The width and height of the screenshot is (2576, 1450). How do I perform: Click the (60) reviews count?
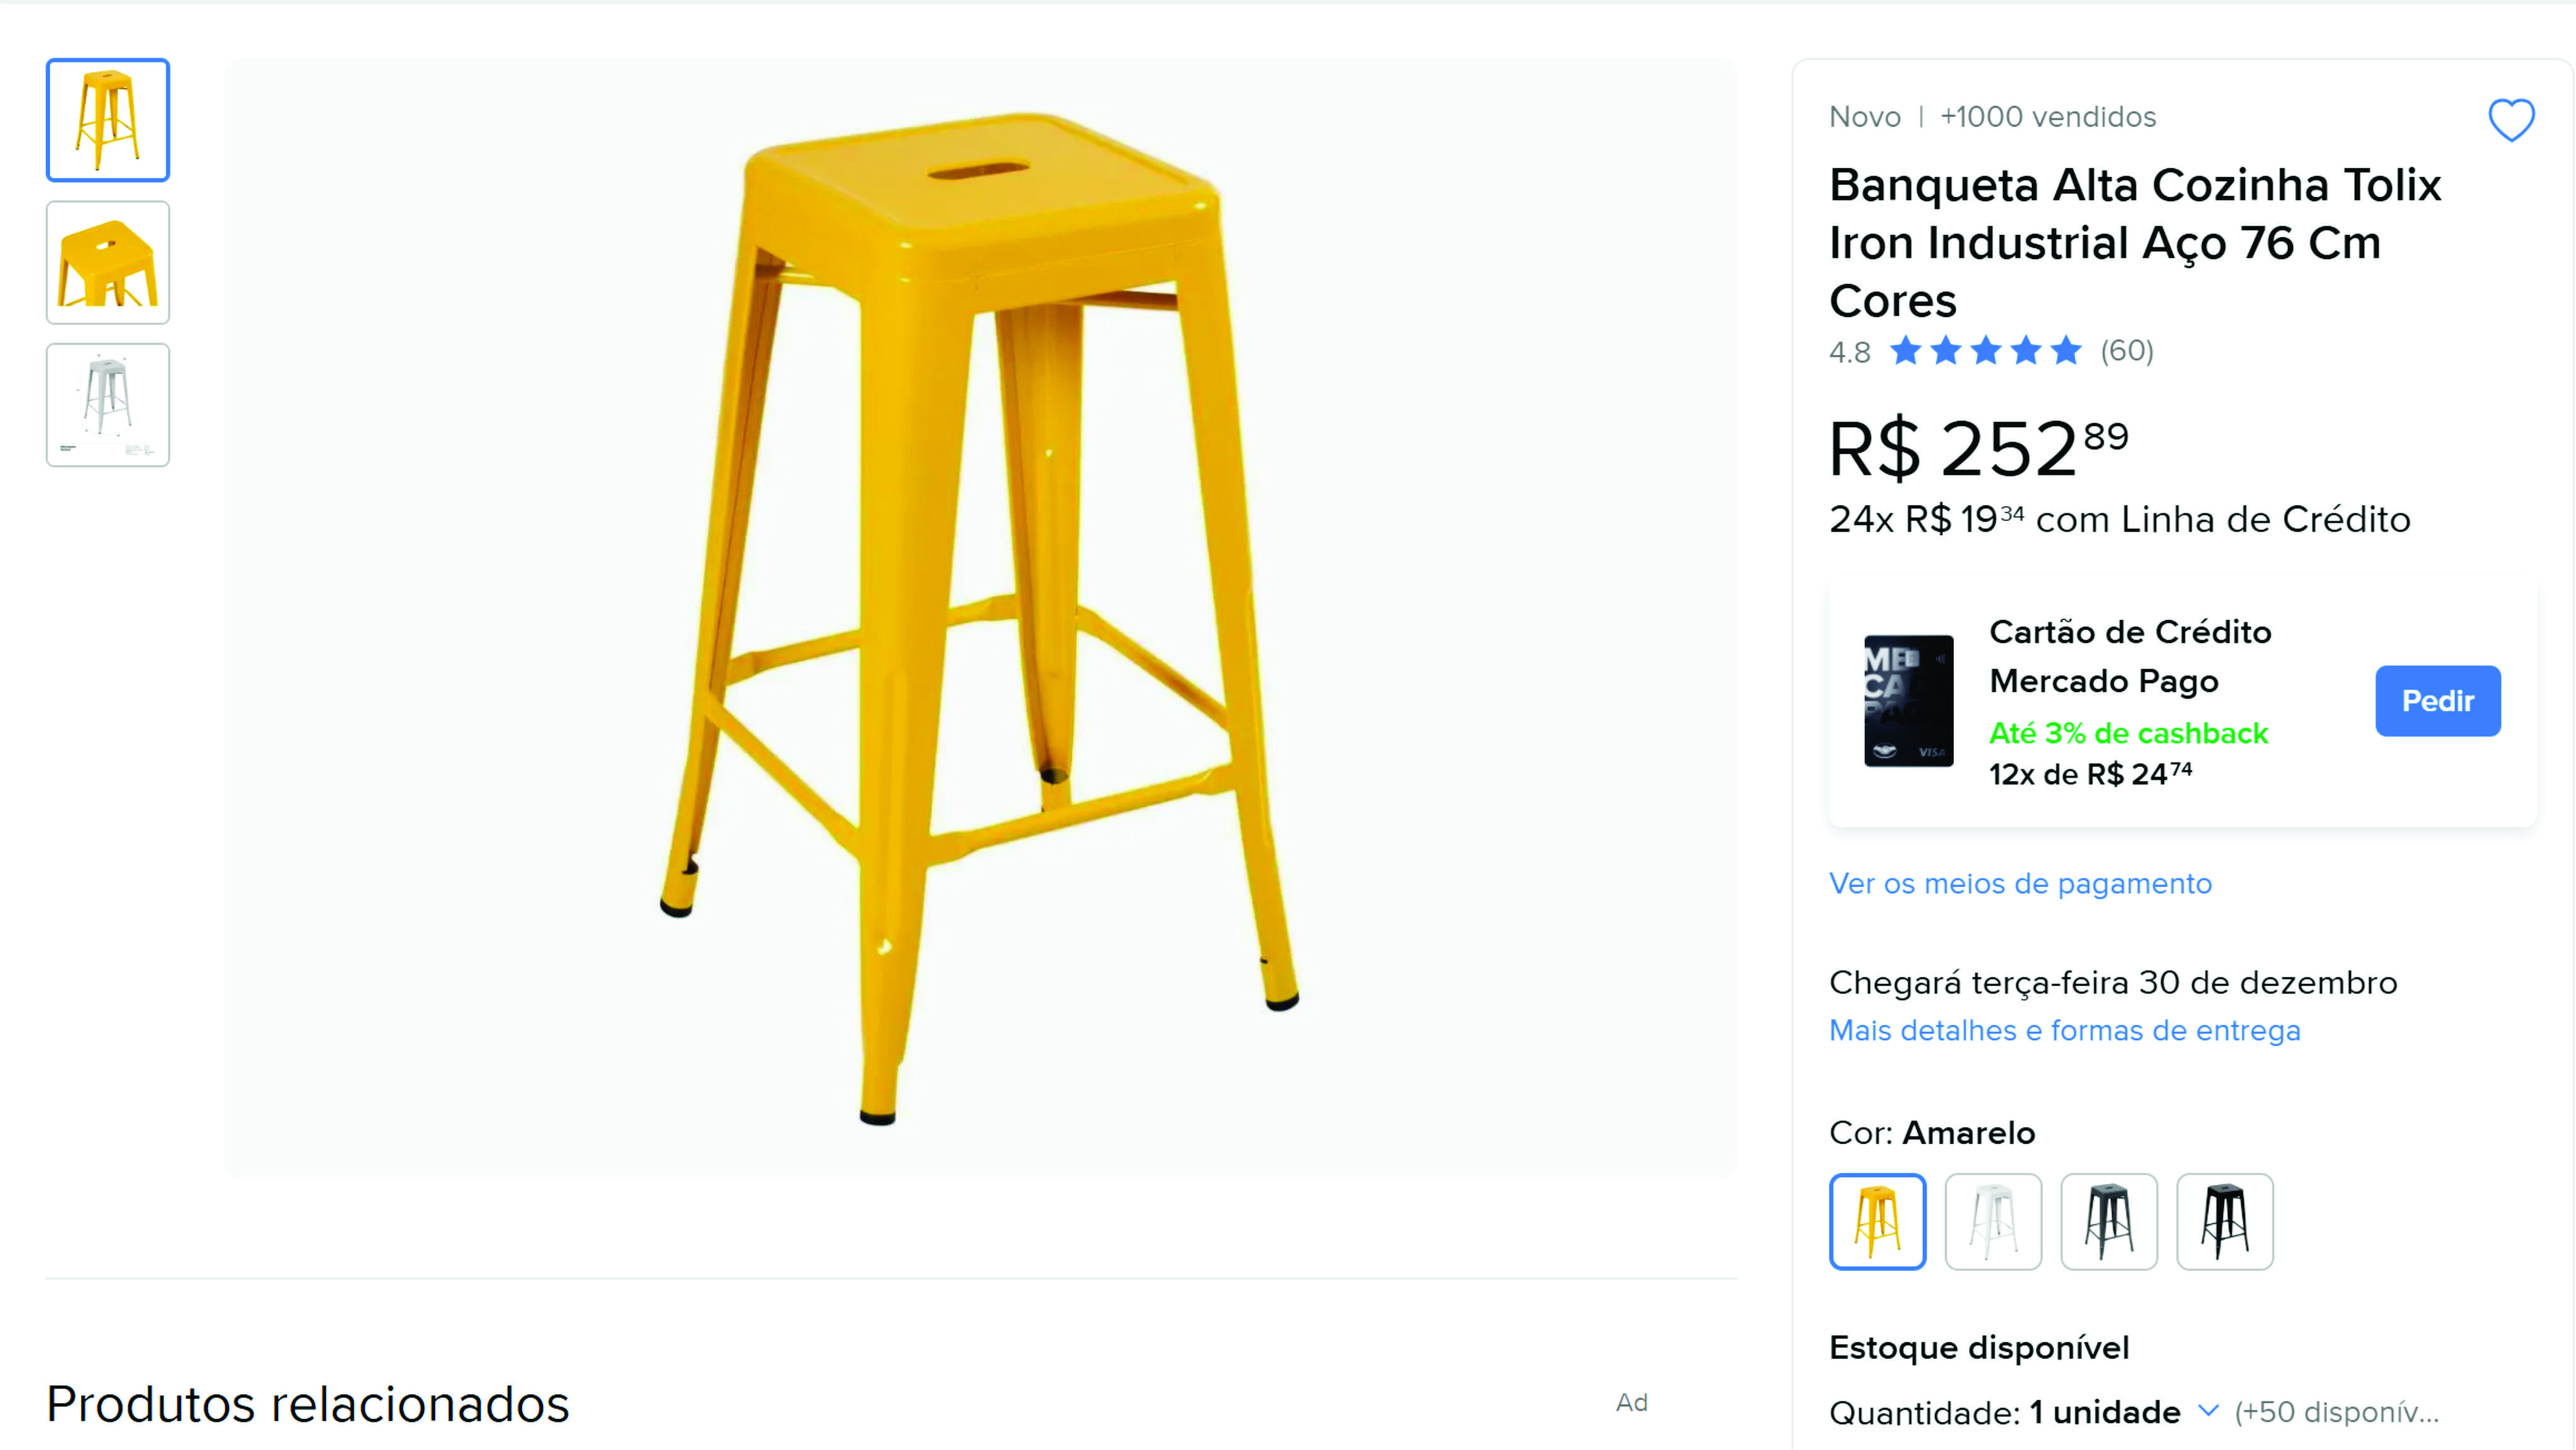(x=2127, y=351)
